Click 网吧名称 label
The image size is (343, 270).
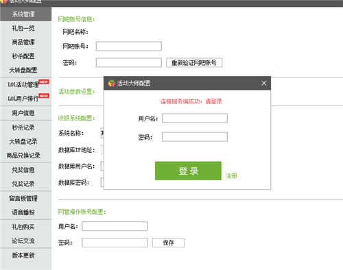[75, 32]
